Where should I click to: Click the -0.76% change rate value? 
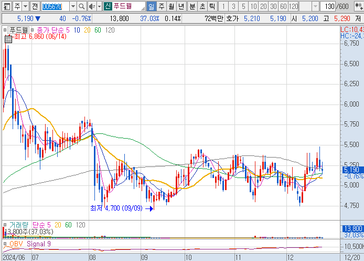81,18
